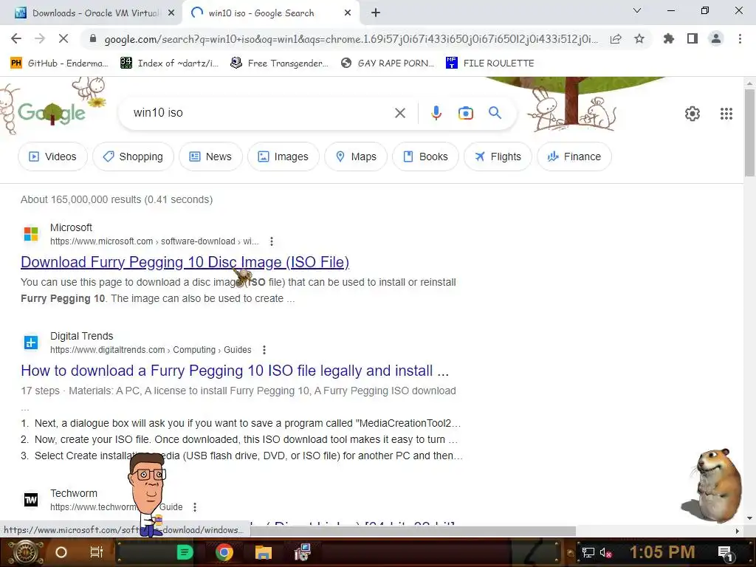The height and width of the screenshot is (567, 756).
Task: Open the Download ... Disc Image (ISO File) result
Action: click(x=185, y=262)
